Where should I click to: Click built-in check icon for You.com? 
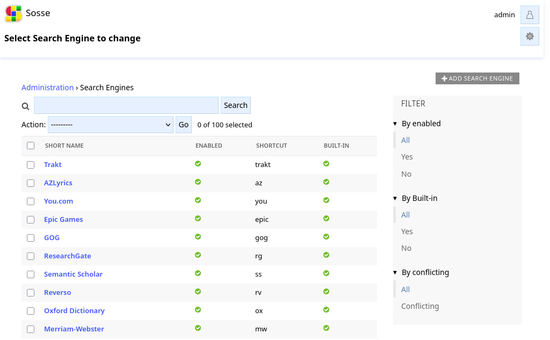point(326,200)
